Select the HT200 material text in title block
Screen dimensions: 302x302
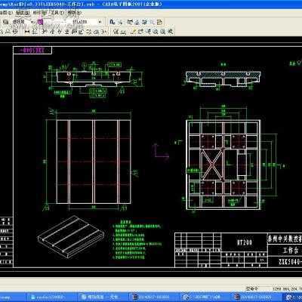coord(245,242)
